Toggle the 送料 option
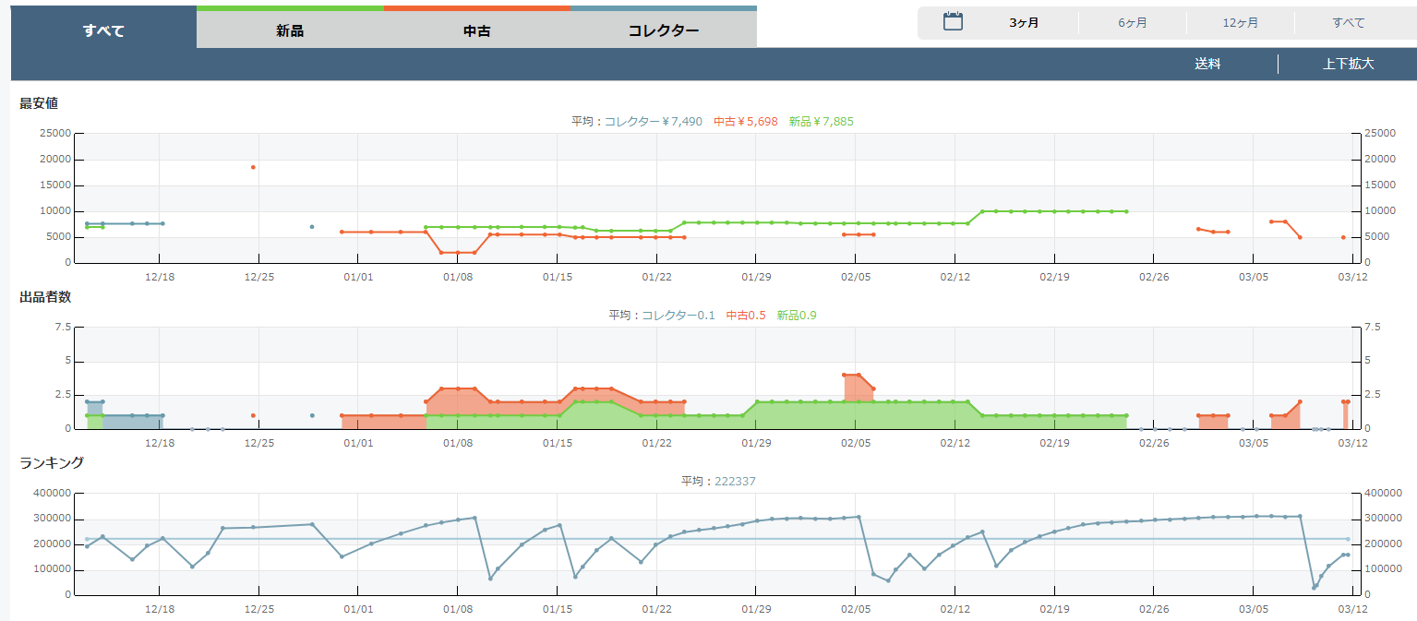The width and height of the screenshot is (1417, 621). pyautogui.click(x=1207, y=64)
